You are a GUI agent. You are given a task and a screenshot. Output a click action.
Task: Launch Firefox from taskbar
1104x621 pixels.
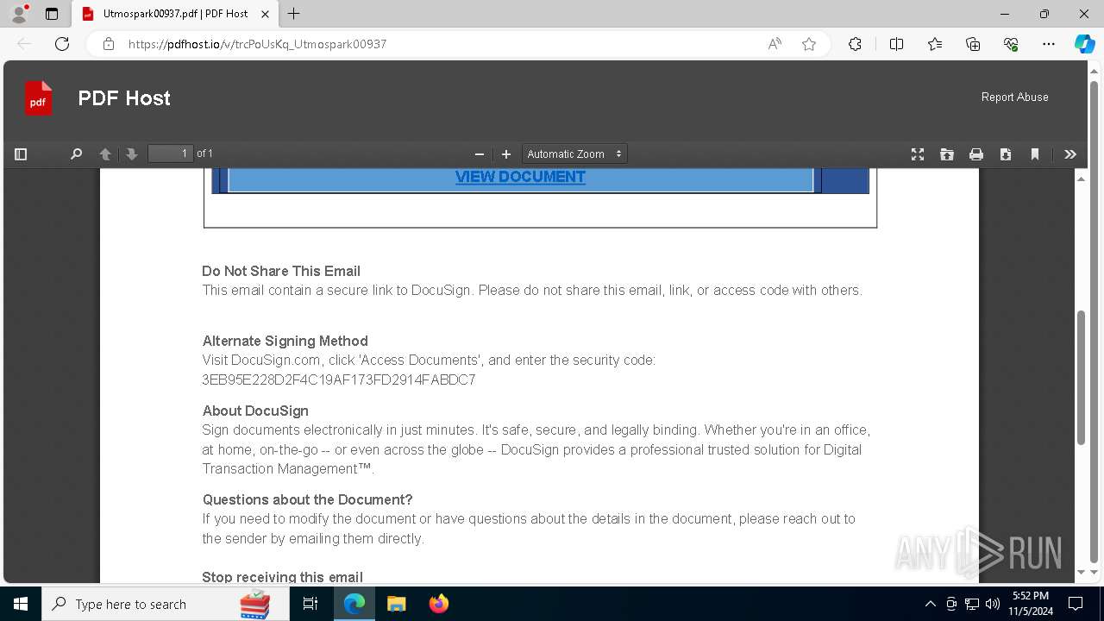pos(439,604)
